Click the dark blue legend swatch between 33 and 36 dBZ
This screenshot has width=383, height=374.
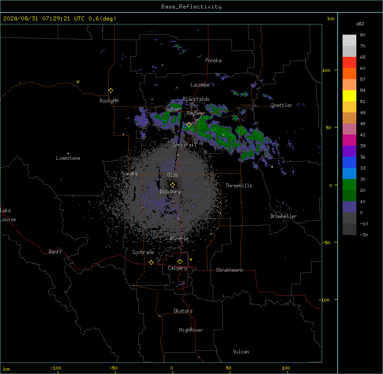349,162
